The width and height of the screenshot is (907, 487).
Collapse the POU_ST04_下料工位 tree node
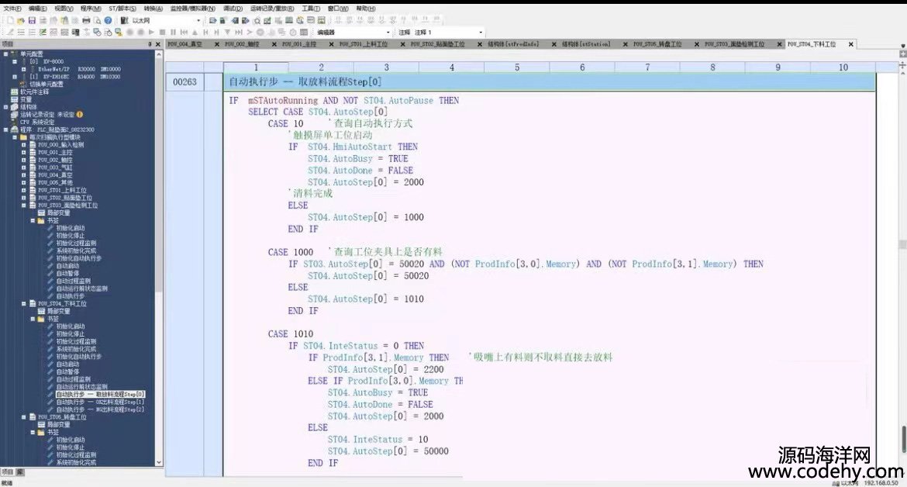(24, 303)
